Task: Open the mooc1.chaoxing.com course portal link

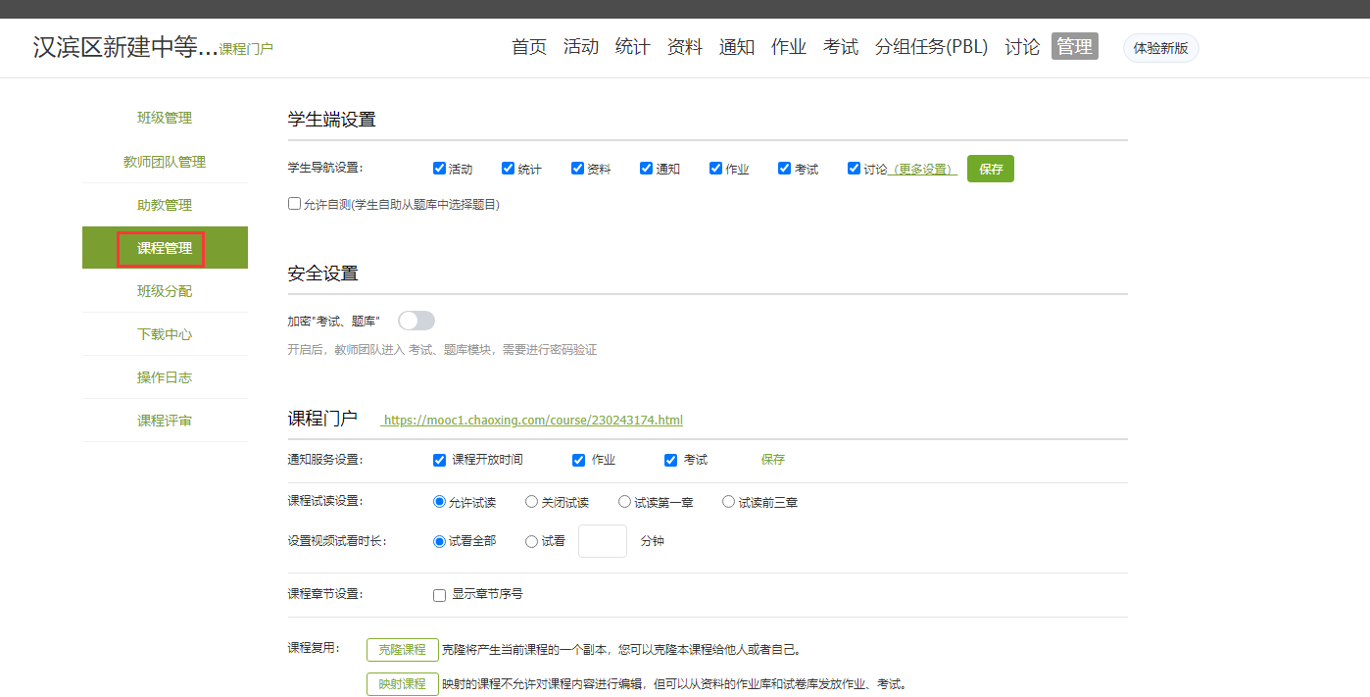Action: pos(532,421)
